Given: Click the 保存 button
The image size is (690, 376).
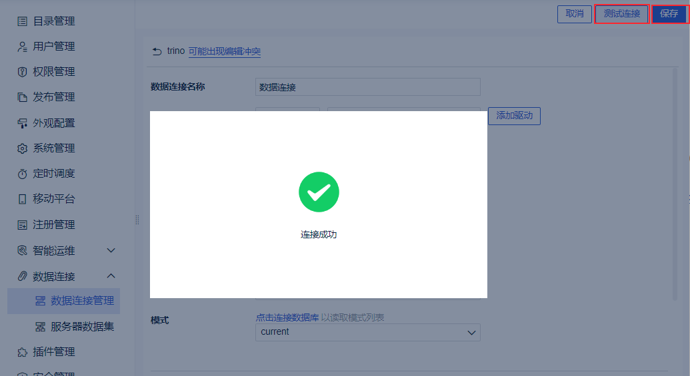Looking at the screenshot, I should (669, 14).
